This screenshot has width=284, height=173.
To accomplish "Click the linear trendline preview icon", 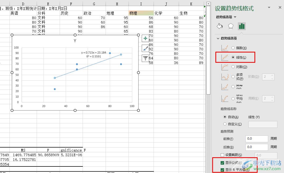I will 225,57.
